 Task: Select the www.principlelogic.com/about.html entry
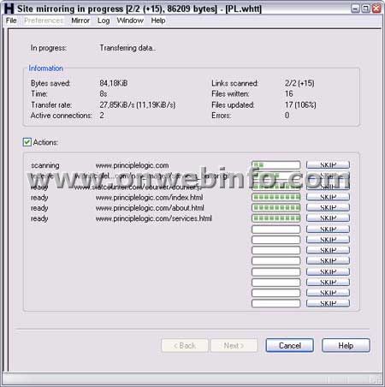click(150, 208)
